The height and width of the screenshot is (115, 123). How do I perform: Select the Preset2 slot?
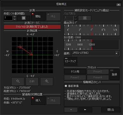[98, 72]
